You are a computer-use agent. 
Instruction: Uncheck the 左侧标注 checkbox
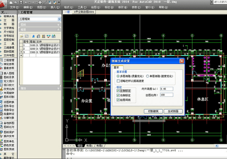[118, 91]
